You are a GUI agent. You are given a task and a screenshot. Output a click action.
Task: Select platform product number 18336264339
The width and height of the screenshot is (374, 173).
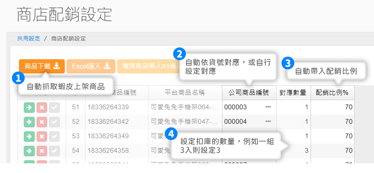(x=108, y=107)
